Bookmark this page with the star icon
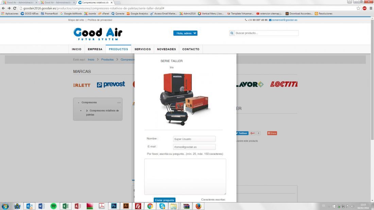The image size is (374, 210). (x=358, y=8)
